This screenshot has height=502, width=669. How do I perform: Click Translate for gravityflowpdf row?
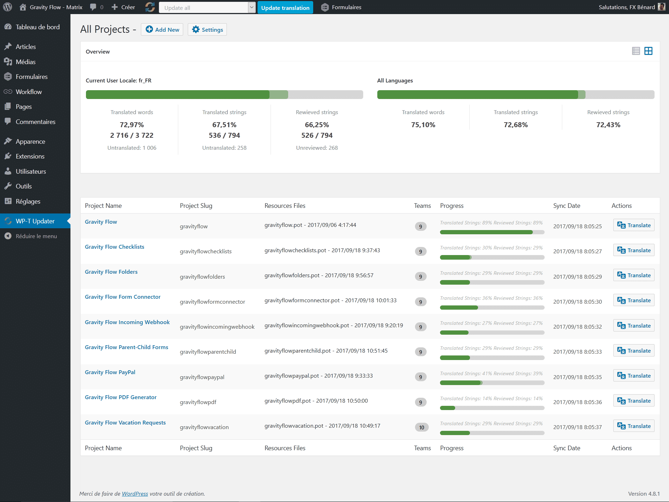pyautogui.click(x=634, y=401)
